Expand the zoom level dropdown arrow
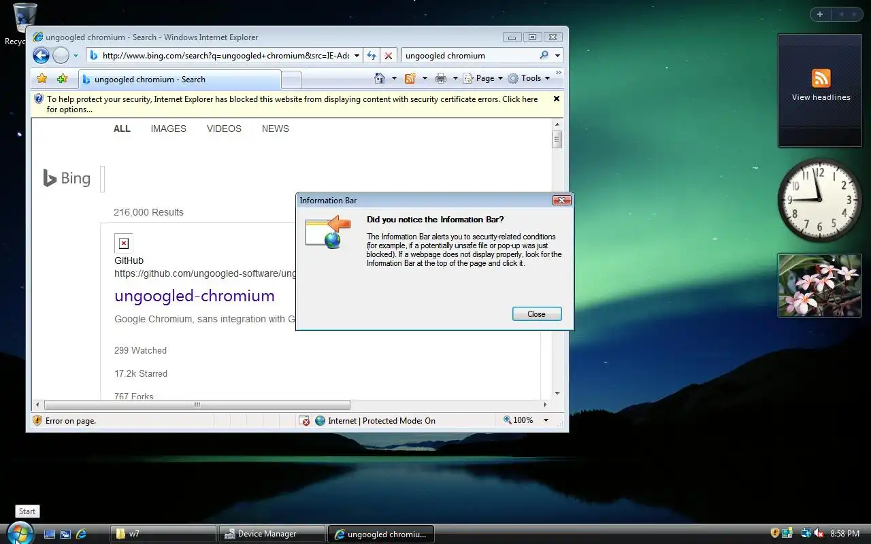871x544 pixels. (x=546, y=420)
